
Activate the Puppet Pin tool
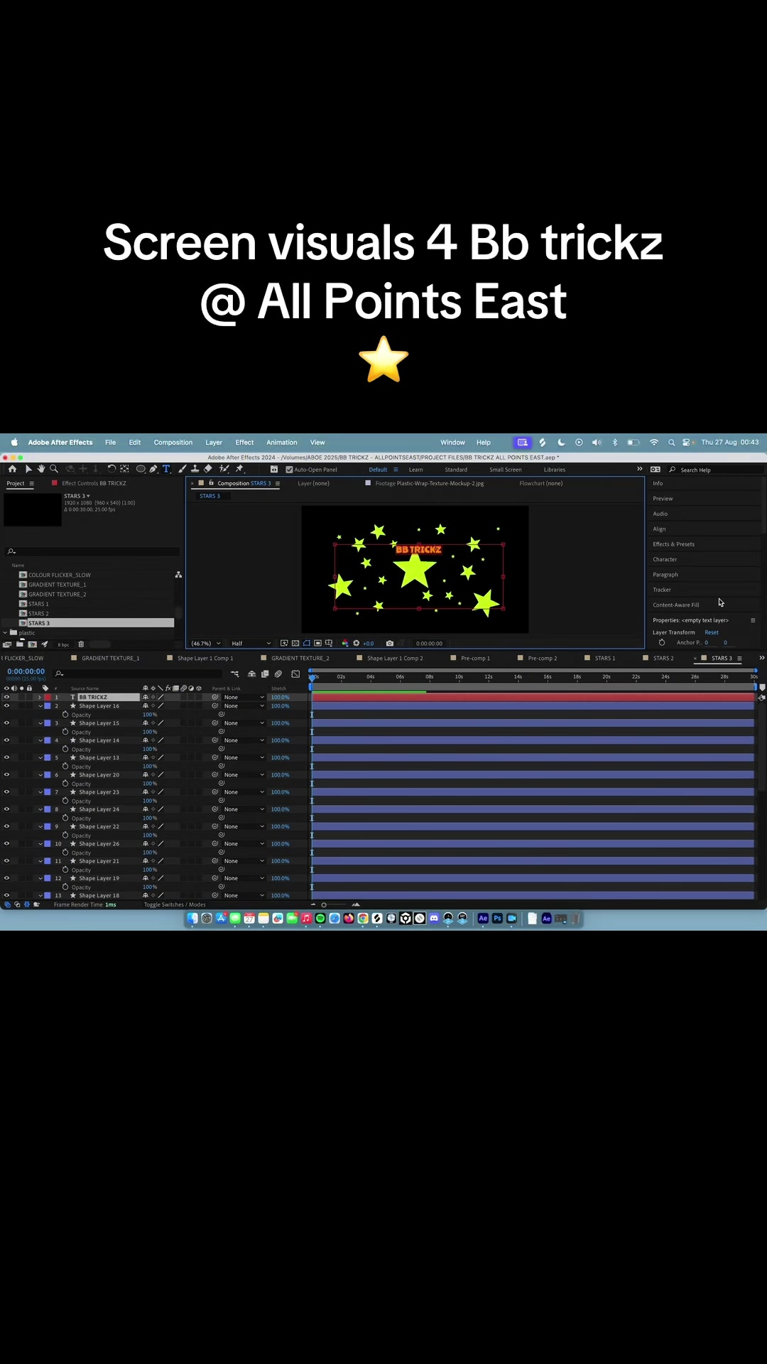239,469
